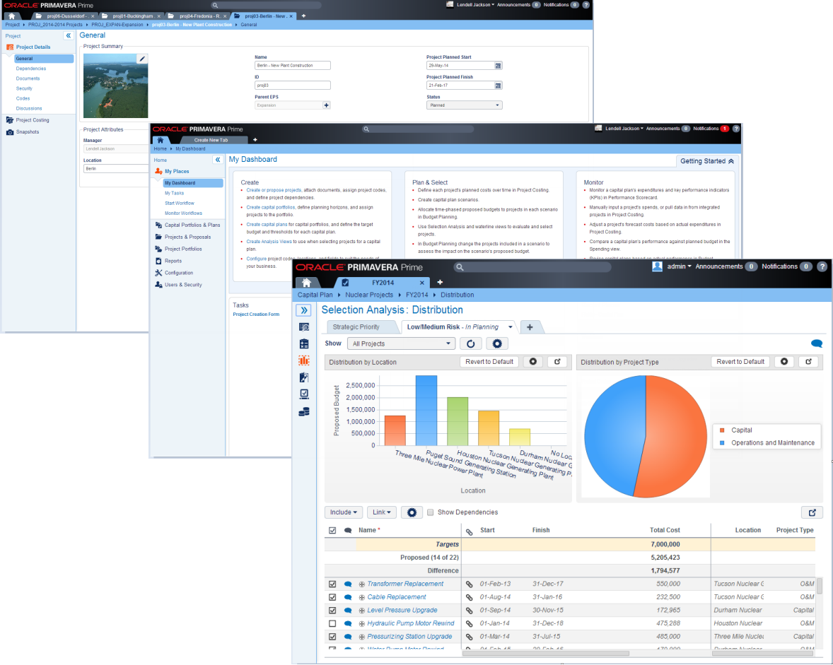This screenshot has width=833, height=665.
Task: Open table settings gear beside Link button
Action: click(412, 512)
